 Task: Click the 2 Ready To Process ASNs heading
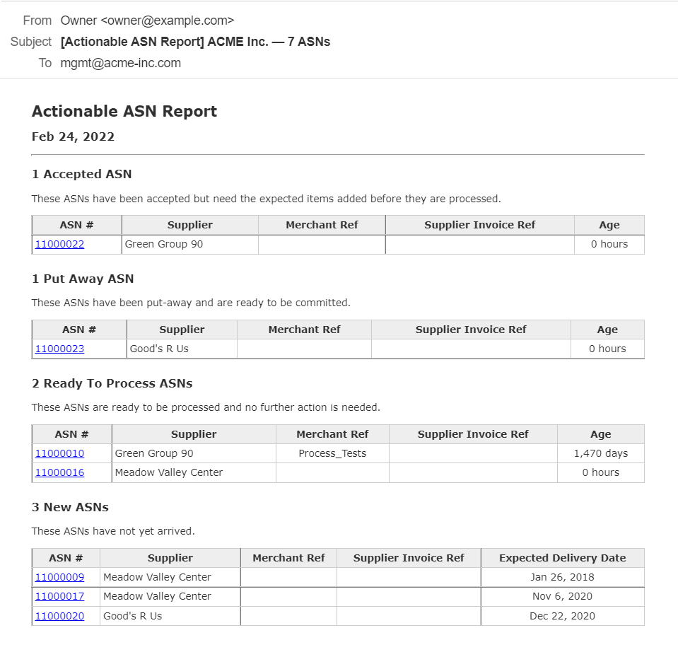[112, 383]
